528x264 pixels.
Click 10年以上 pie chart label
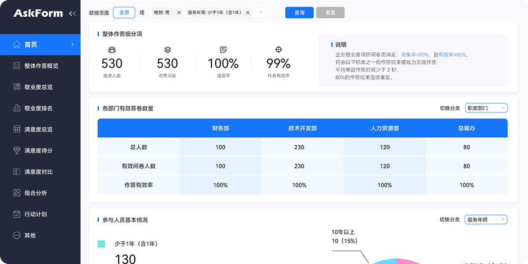tap(343, 232)
